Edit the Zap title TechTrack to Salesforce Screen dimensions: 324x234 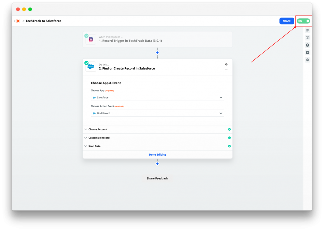click(x=43, y=21)
